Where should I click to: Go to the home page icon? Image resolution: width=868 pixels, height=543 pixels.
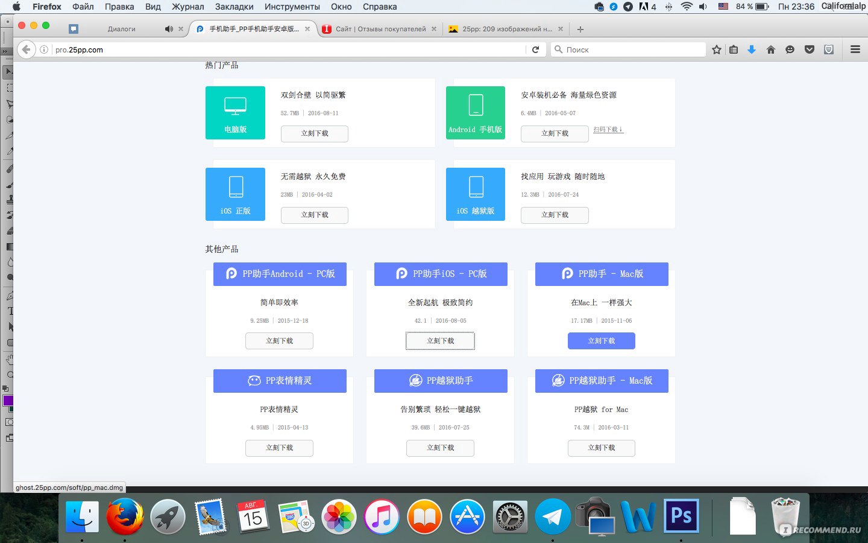770,49
